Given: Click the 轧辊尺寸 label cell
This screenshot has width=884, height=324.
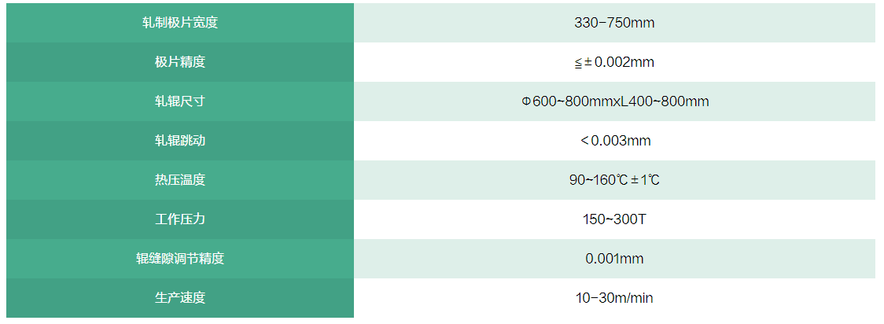Looking at the screenshot, I should point(180,101).
